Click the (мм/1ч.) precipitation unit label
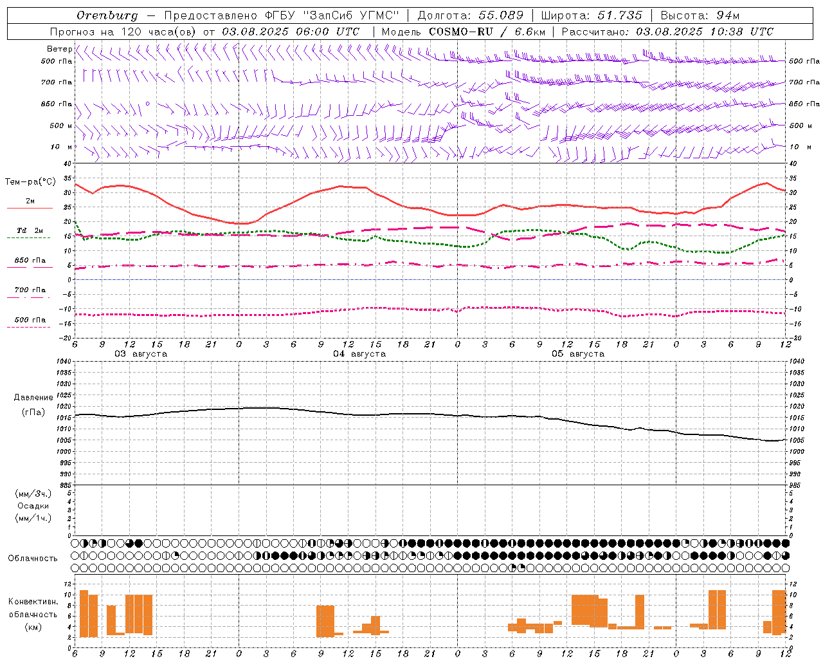Viewport: 823px width, 659px height. point(33,518)
